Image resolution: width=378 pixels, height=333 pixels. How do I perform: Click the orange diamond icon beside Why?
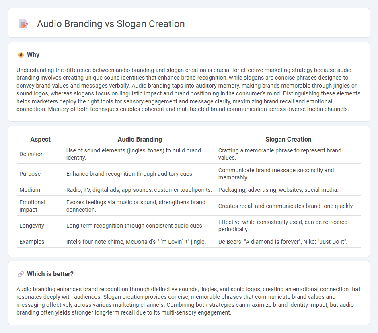pyautogui.click(x=21, y=55)
